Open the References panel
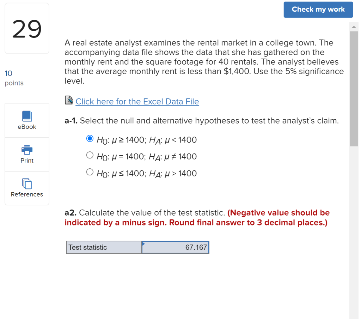Image resolution: width=361 pixels, height=319 pixels. 27,184
